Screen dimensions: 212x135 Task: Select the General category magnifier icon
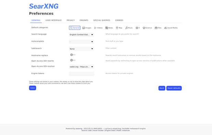[71, 28]
